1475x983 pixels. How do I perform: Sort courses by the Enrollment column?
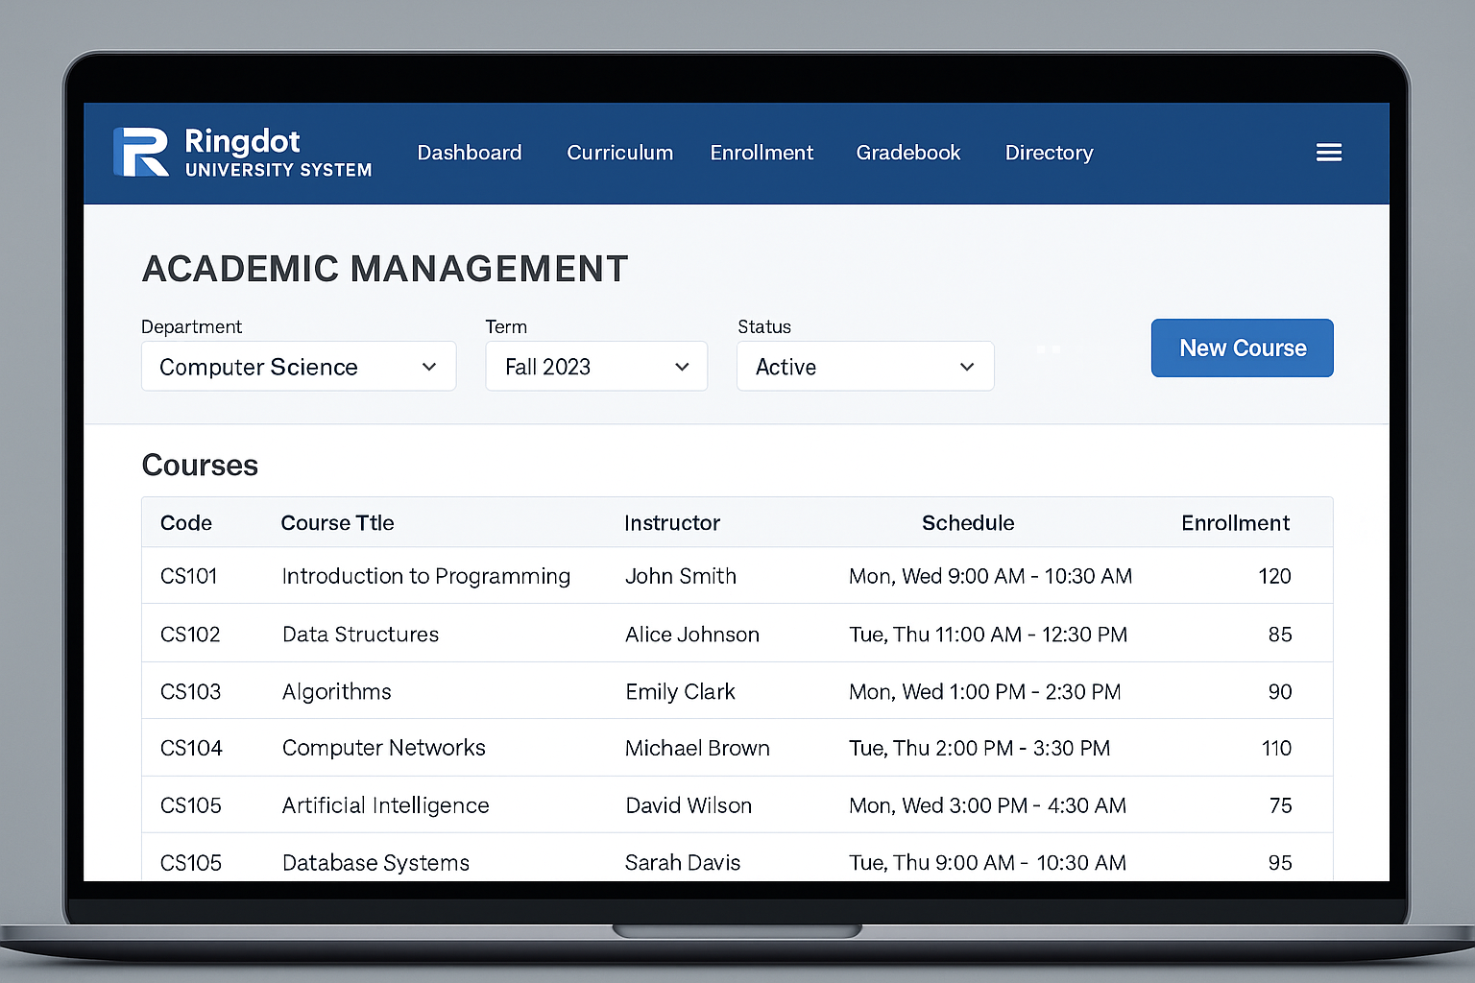(1236, 522)
